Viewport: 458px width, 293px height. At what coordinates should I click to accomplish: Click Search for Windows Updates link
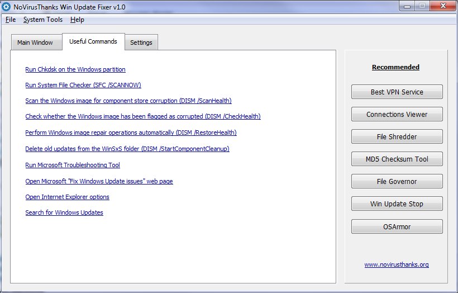64,212
